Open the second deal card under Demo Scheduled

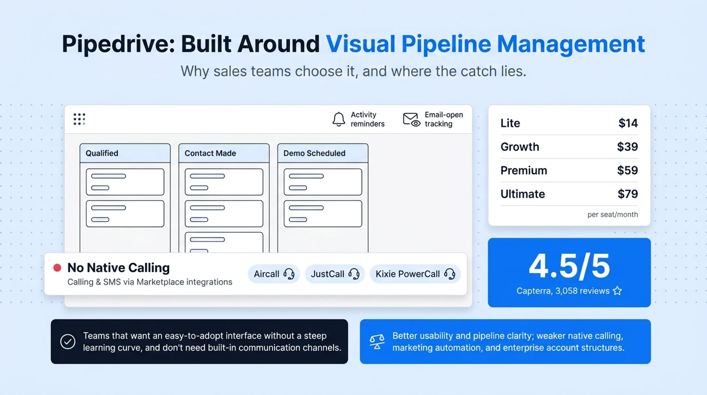pos(323,214)
